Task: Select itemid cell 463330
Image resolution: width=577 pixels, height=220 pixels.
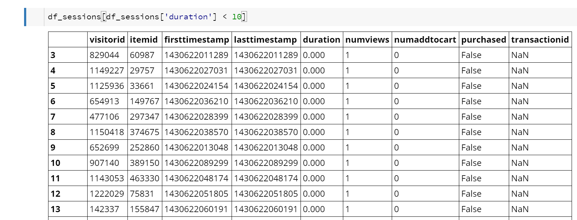Action: [x=144, y=178]
